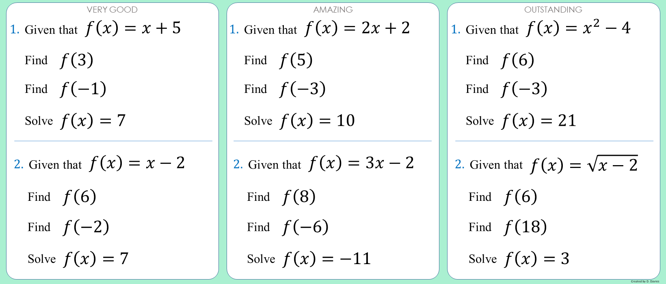This screenshot has width=666, height=284.
Task: Click Find f(18) in OUTSTANDING column
Action: (x=508, y=227)
